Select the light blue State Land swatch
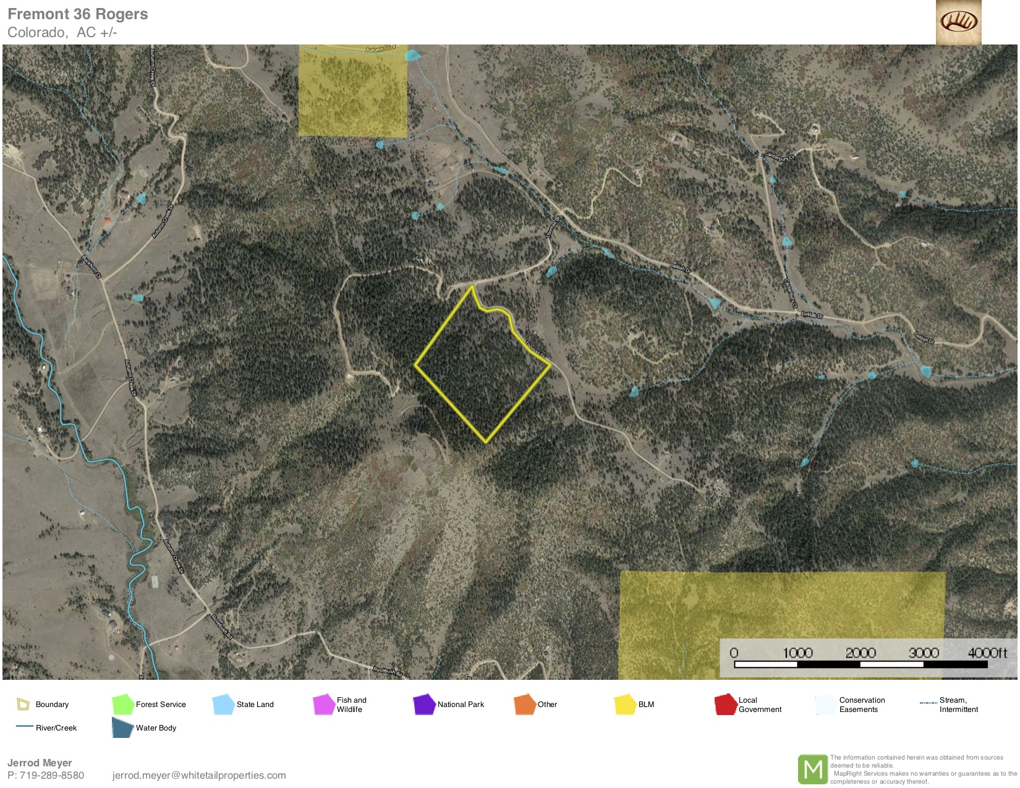This screenshot has width=1020, height=788. coord(223,704)
